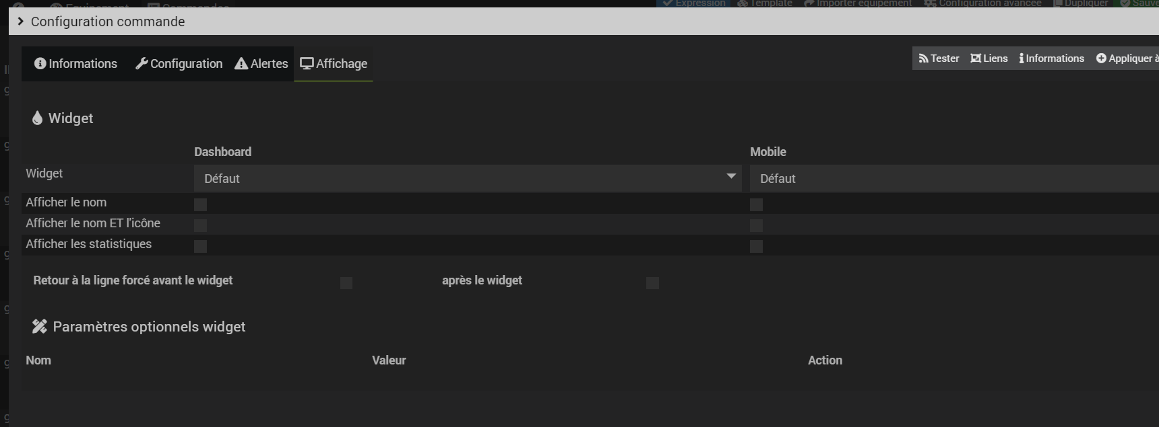This screenshot has height=427, width=1159.
Task: Click the Informations icon in right toolbar
Action: pos(1022,59)
